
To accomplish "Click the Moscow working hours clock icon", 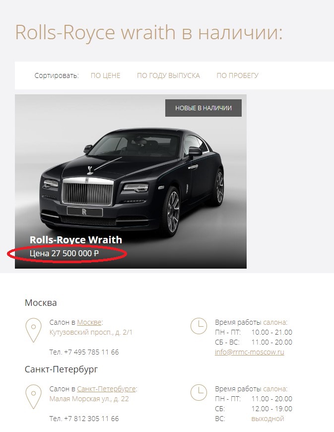I will pyautogui.click(x=199, y=326).
